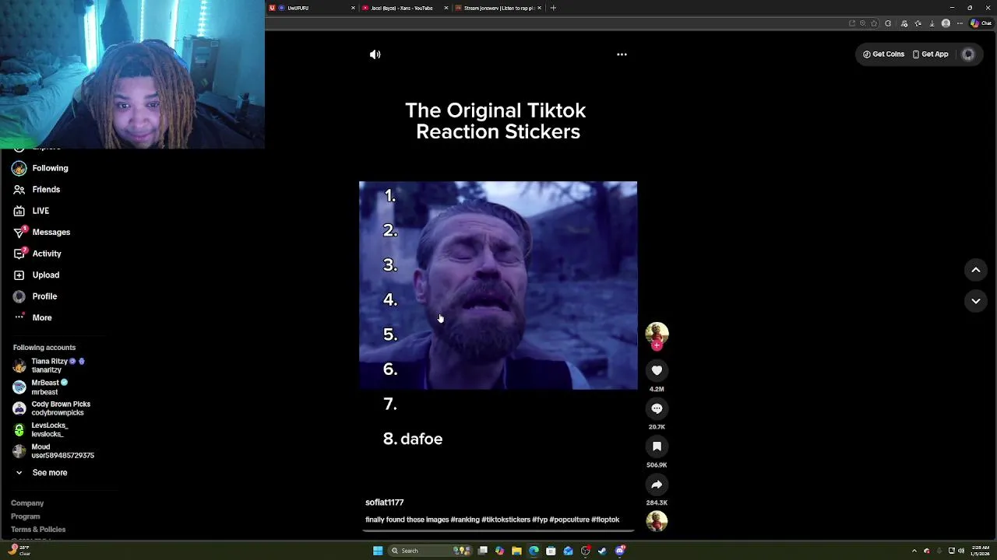The width and height of the screenshot is (997, 560).
Task: Switch to the Stream jonowerv tab
Action: pos(498,8)
